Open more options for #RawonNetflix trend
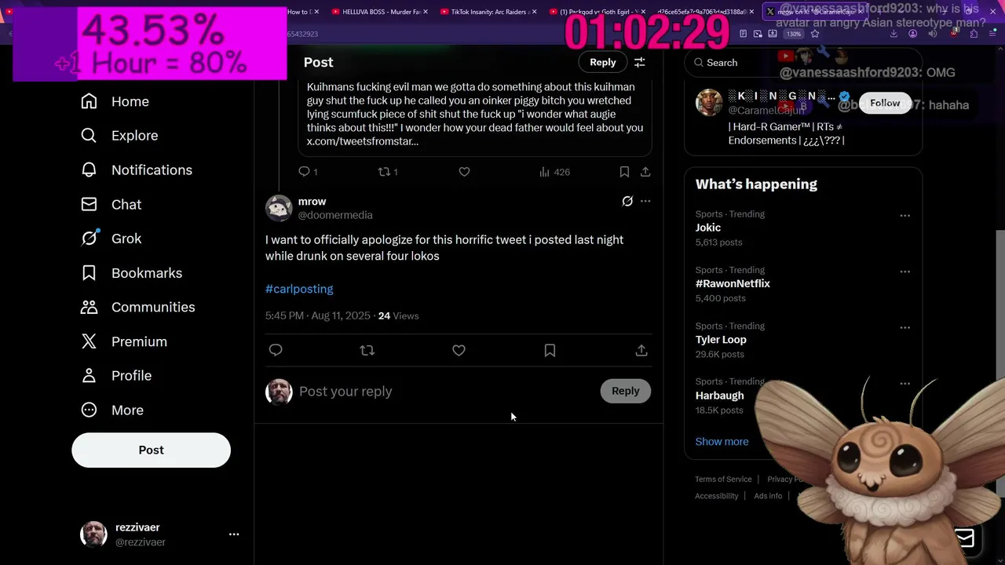1005x565 pixels. point(905,272)
